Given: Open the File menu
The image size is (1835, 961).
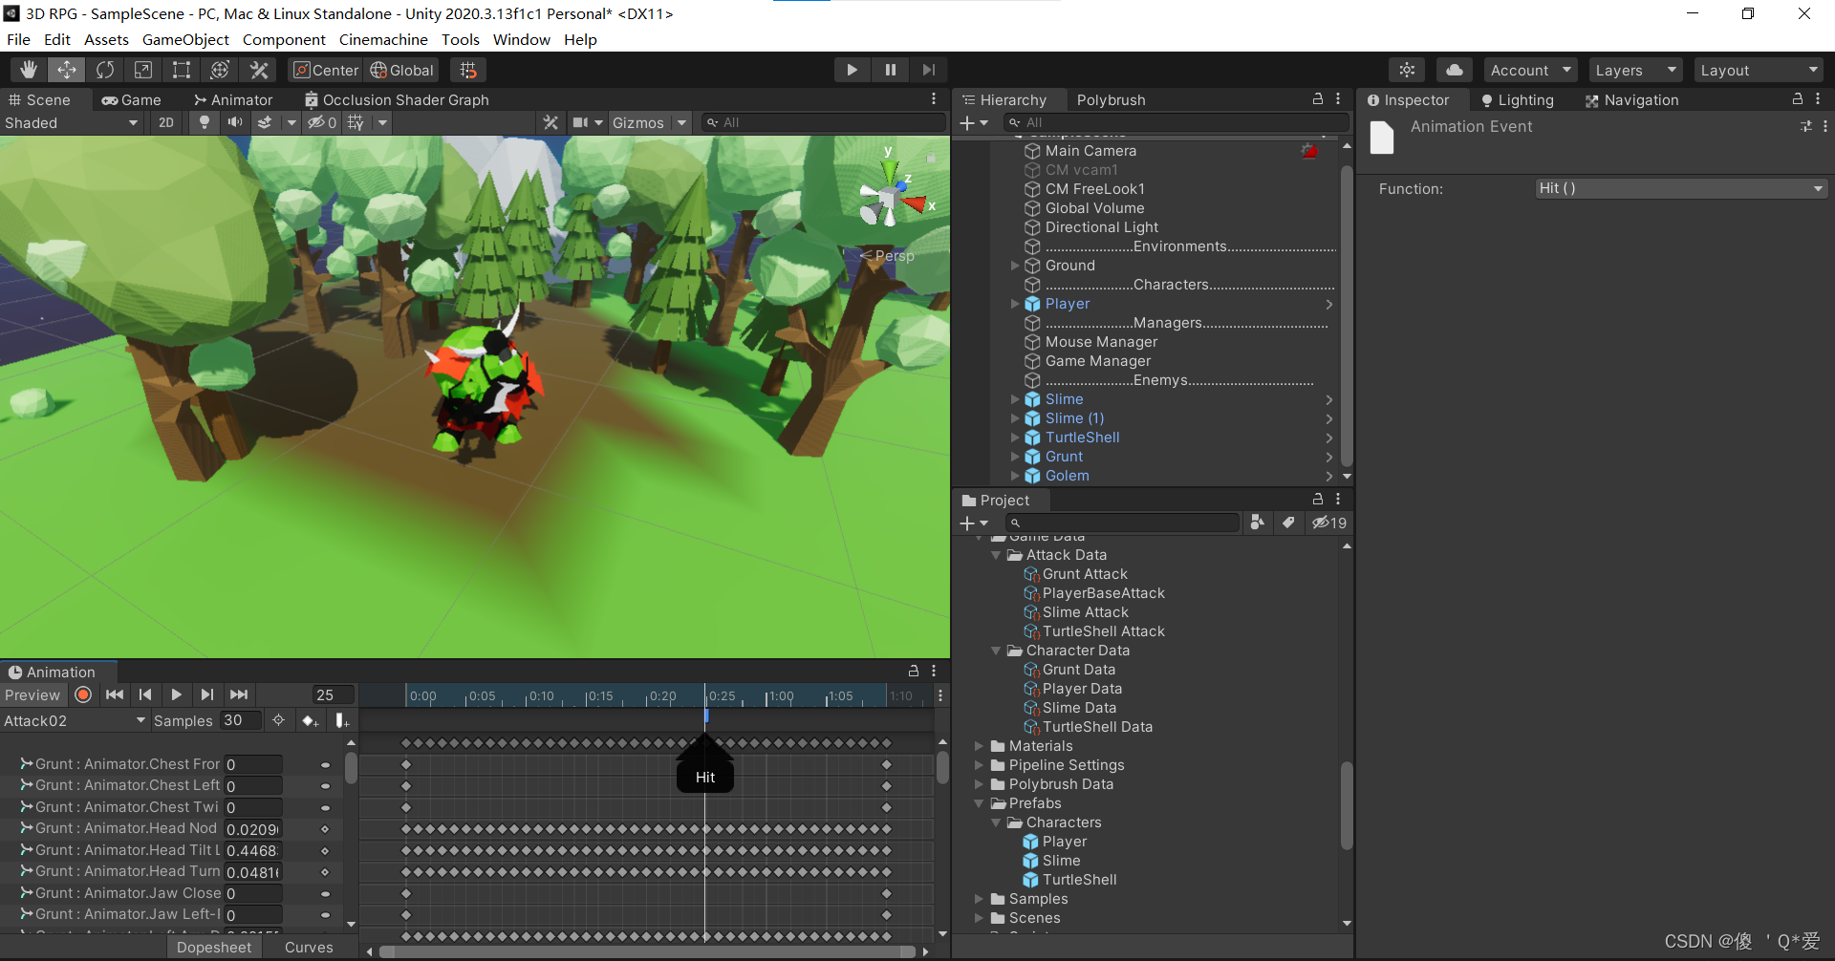Looking at the screenshot, I should click(x=18, y=39).
